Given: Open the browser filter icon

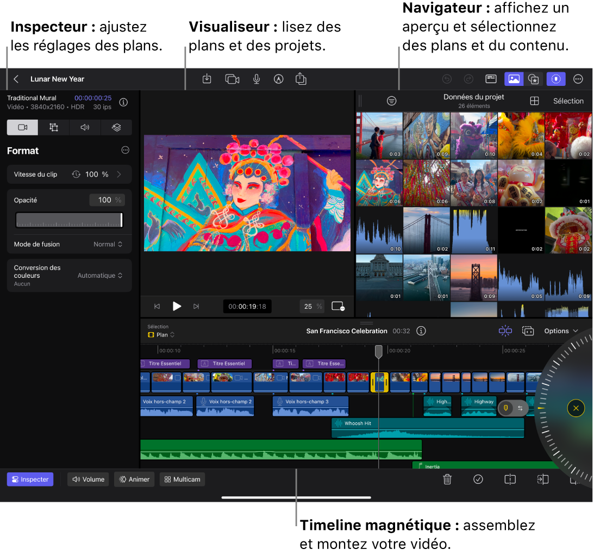Looking at the screenshot, I should point(391,101).
